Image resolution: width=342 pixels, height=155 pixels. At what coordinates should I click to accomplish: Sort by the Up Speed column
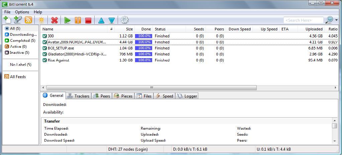(x=266, y=29)
